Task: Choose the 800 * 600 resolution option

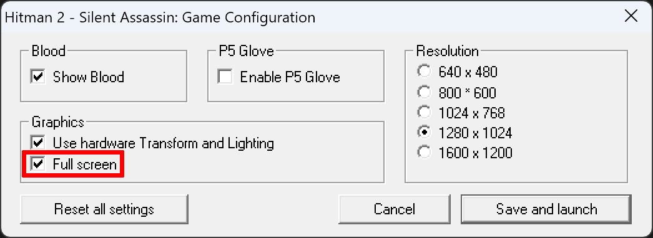Action: tap(425, 92)
